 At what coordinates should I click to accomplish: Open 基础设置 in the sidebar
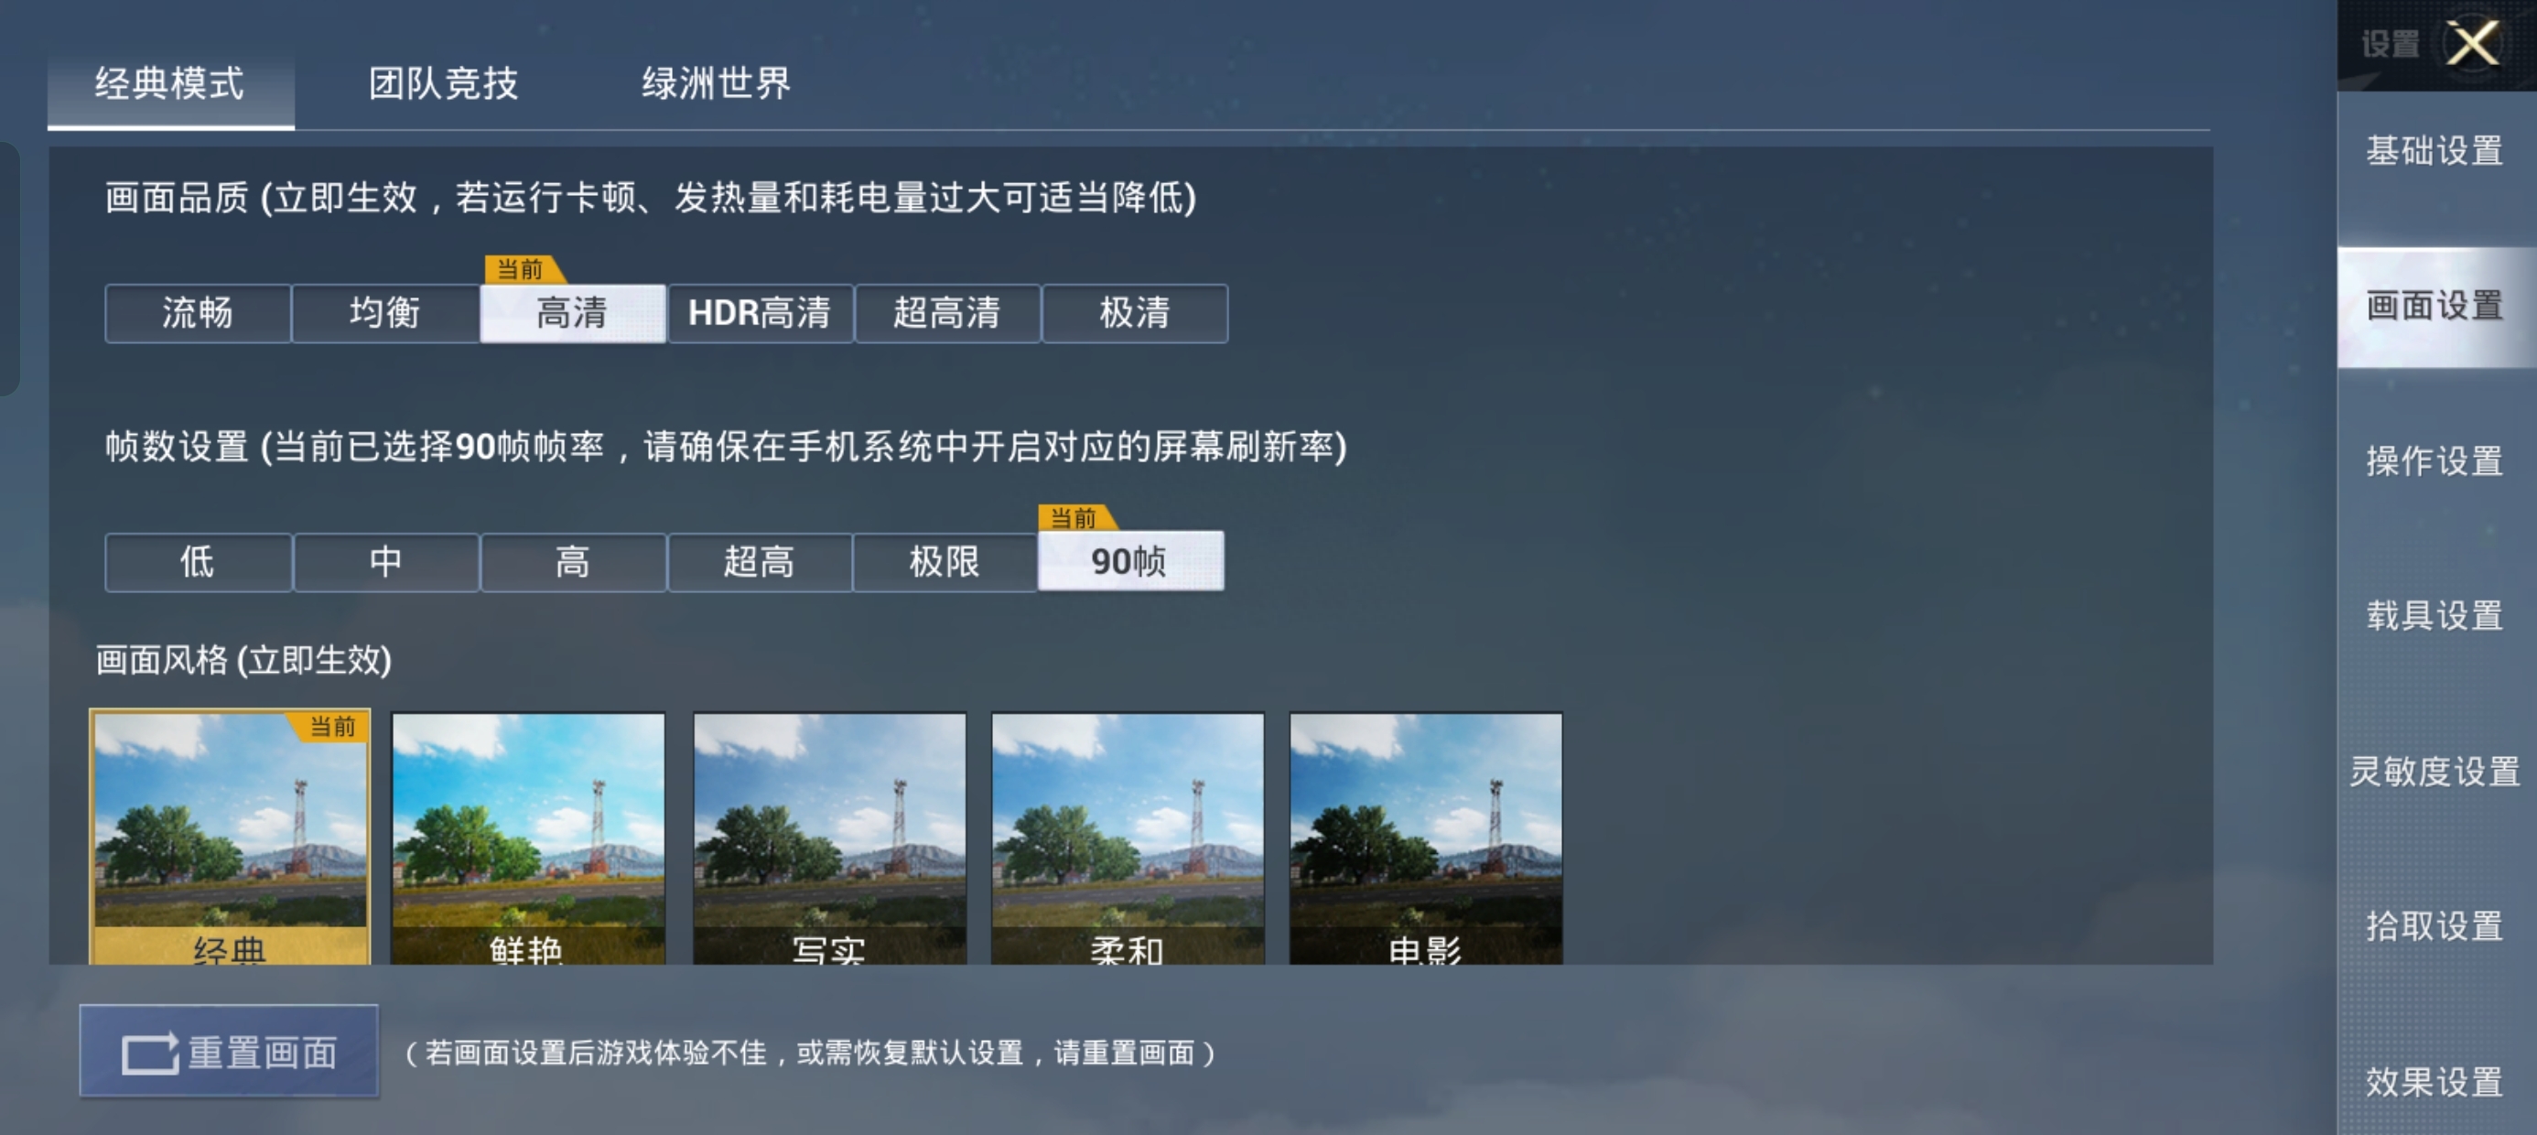click(x=2436, y=152)
